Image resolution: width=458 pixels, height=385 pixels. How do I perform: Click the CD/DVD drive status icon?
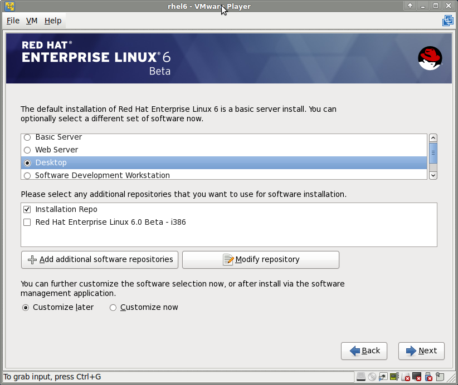(372, 377)
